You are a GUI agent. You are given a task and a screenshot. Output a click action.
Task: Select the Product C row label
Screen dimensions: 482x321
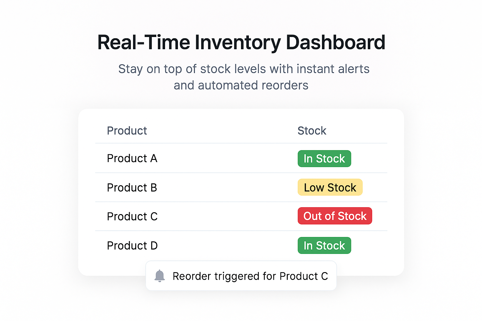132,216
